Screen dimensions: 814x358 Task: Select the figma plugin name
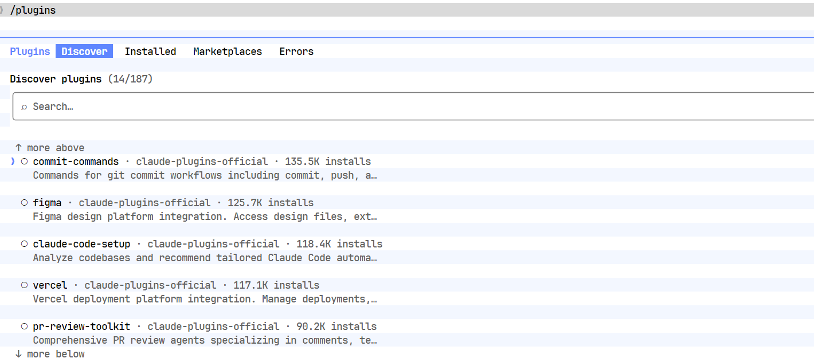47,203
